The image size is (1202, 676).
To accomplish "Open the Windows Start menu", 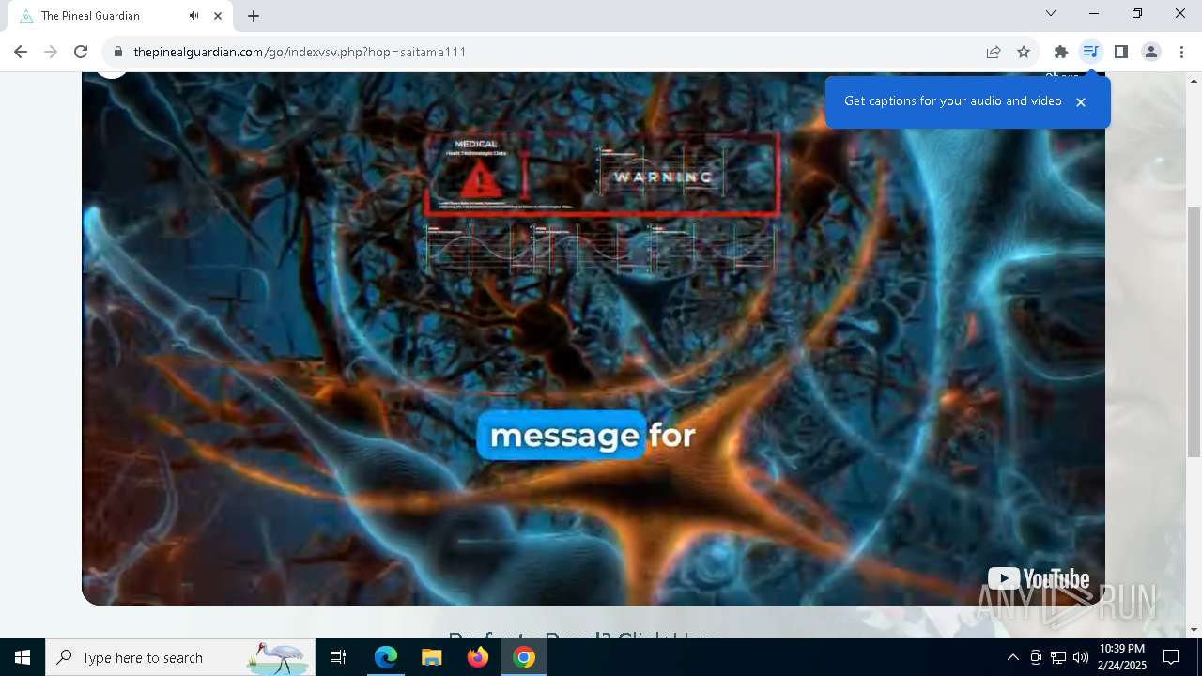I will coord(23,657).
